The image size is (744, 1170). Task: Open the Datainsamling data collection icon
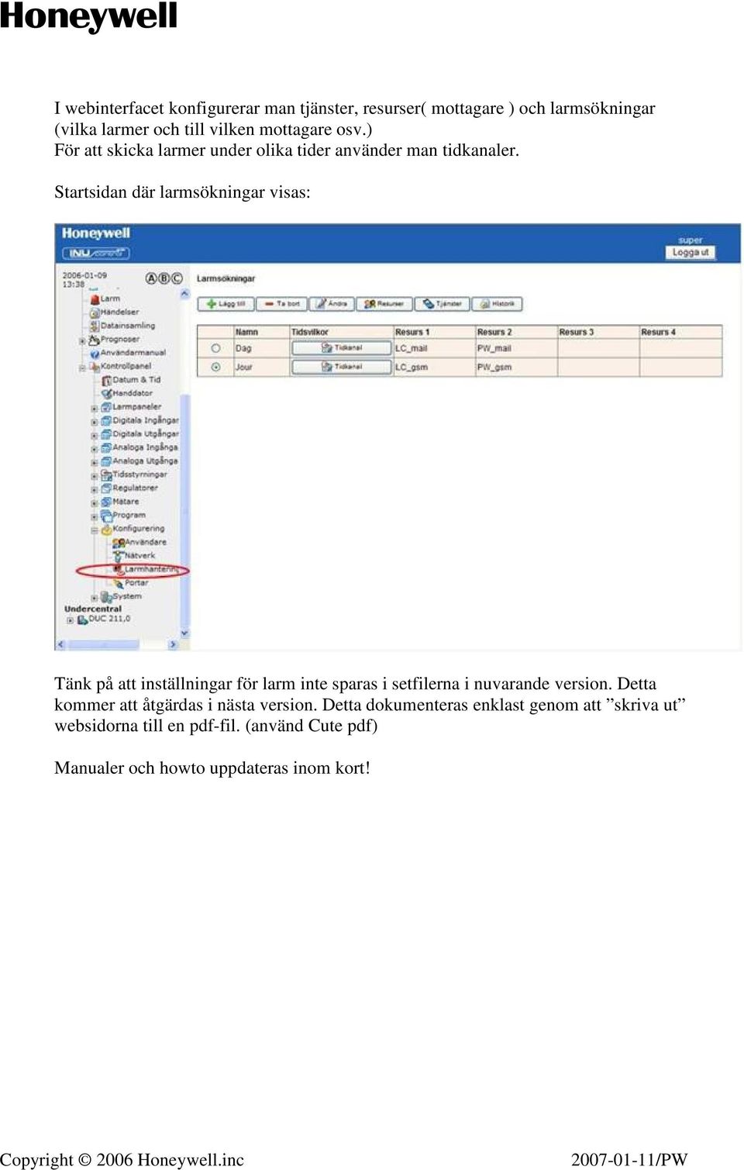point(95,326)
